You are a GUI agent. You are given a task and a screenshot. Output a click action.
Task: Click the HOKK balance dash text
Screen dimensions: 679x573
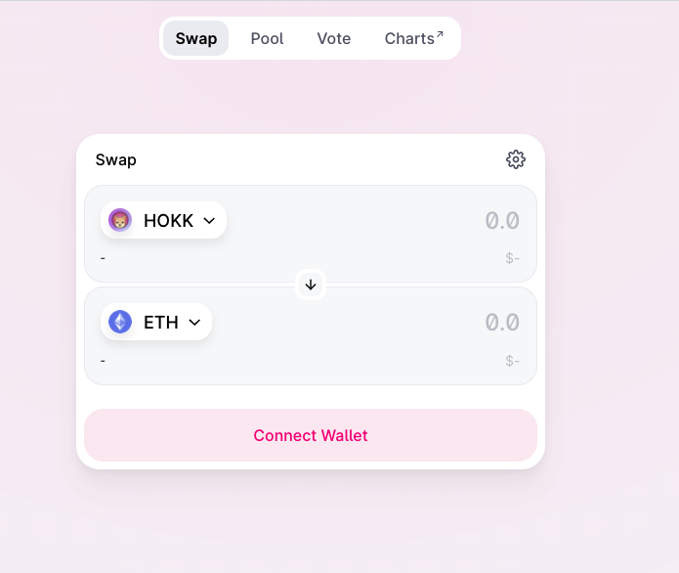pos(103,258)
